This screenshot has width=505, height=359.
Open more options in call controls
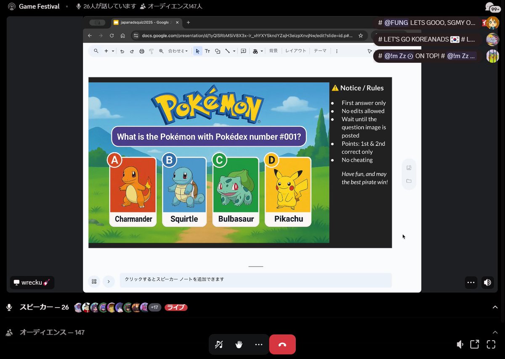259,345
